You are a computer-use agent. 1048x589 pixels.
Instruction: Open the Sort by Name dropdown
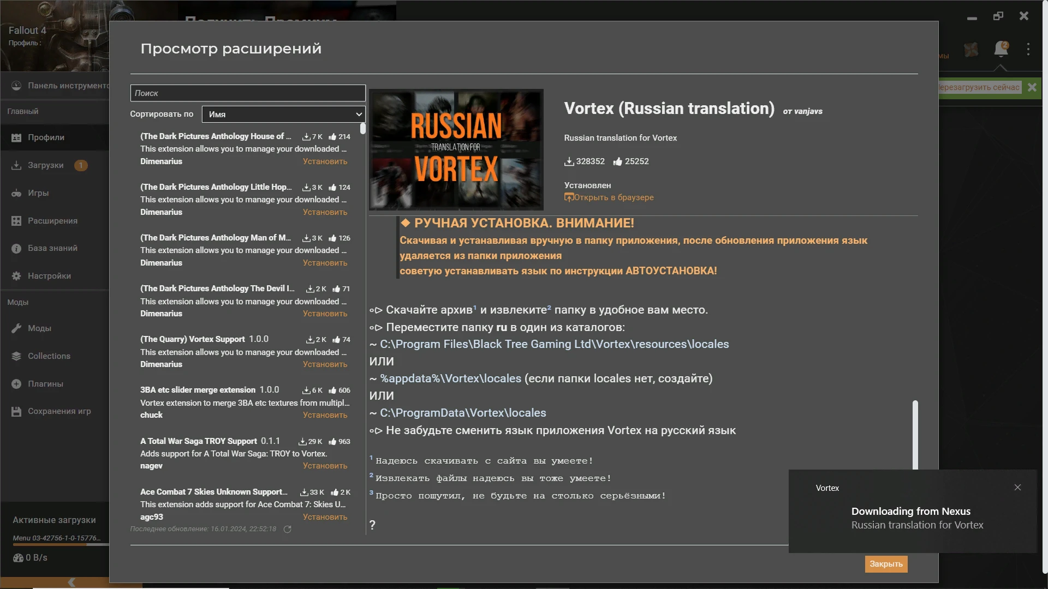click(283, 114)
